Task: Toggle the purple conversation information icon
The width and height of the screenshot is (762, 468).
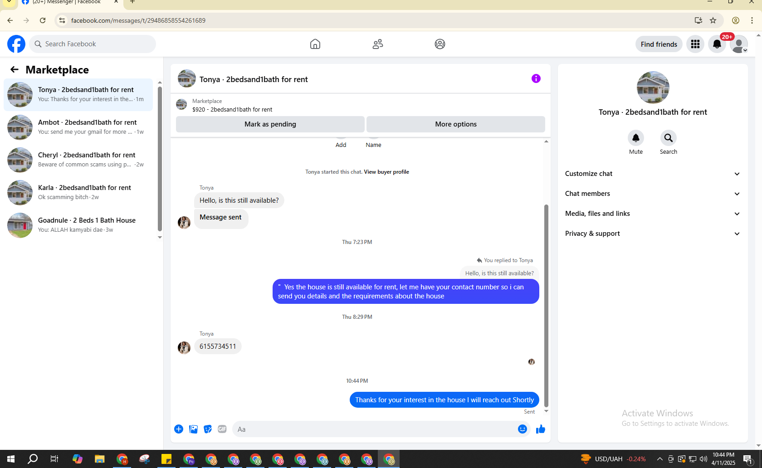Action: click(x=536, y=78)
